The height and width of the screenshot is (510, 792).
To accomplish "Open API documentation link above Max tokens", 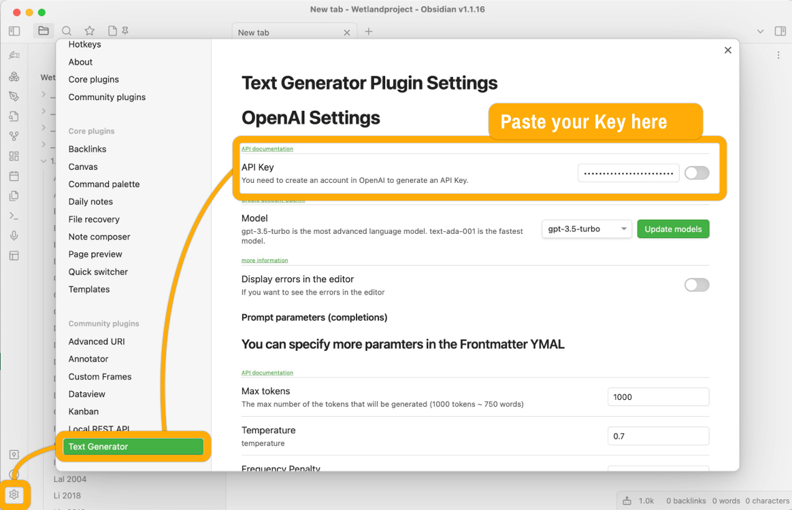I will point(267,373).
